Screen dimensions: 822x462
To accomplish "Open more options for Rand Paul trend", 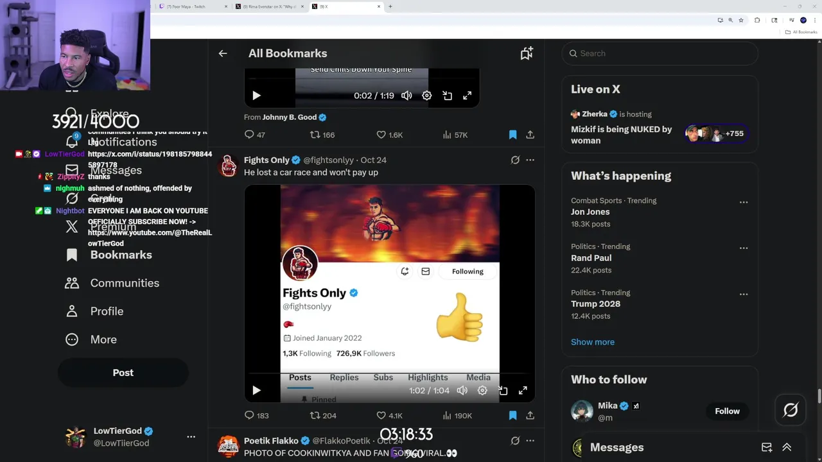I will tap(744, 248).
